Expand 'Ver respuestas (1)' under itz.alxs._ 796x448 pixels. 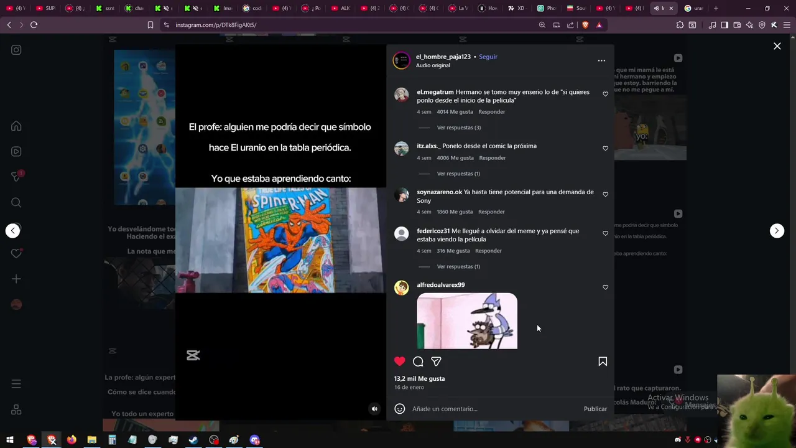458,174
